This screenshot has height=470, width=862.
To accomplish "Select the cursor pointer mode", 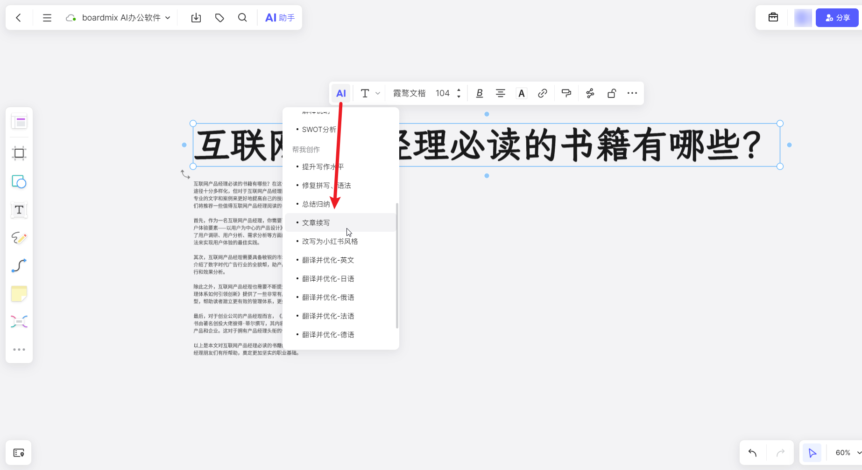I will pos(813,453).
